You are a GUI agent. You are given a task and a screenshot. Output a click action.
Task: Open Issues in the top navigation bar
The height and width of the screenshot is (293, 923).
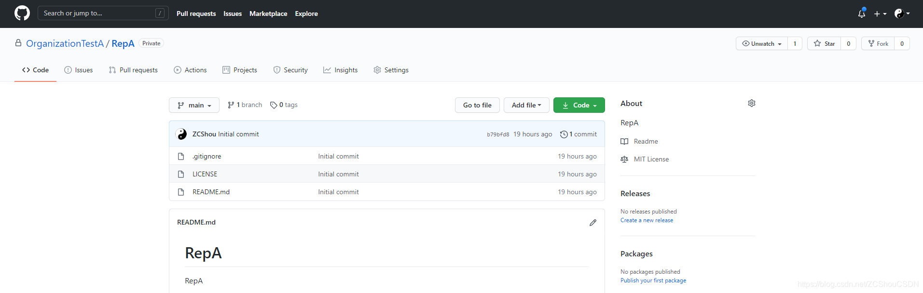coord(233,13)
